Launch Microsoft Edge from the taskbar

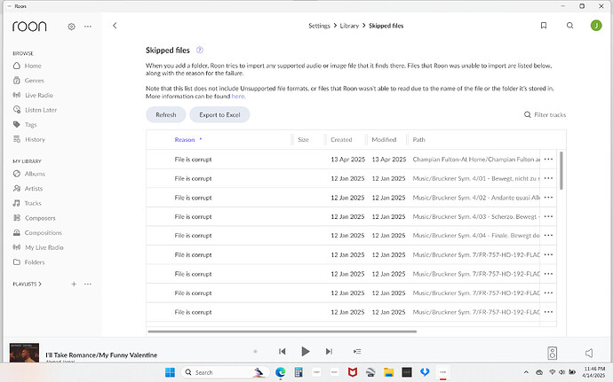tap(281, 372)
